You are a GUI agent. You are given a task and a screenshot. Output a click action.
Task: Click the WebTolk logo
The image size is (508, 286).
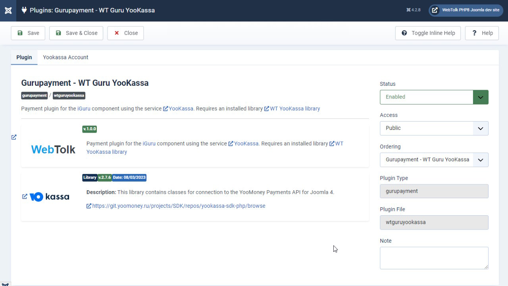[53, 149]
